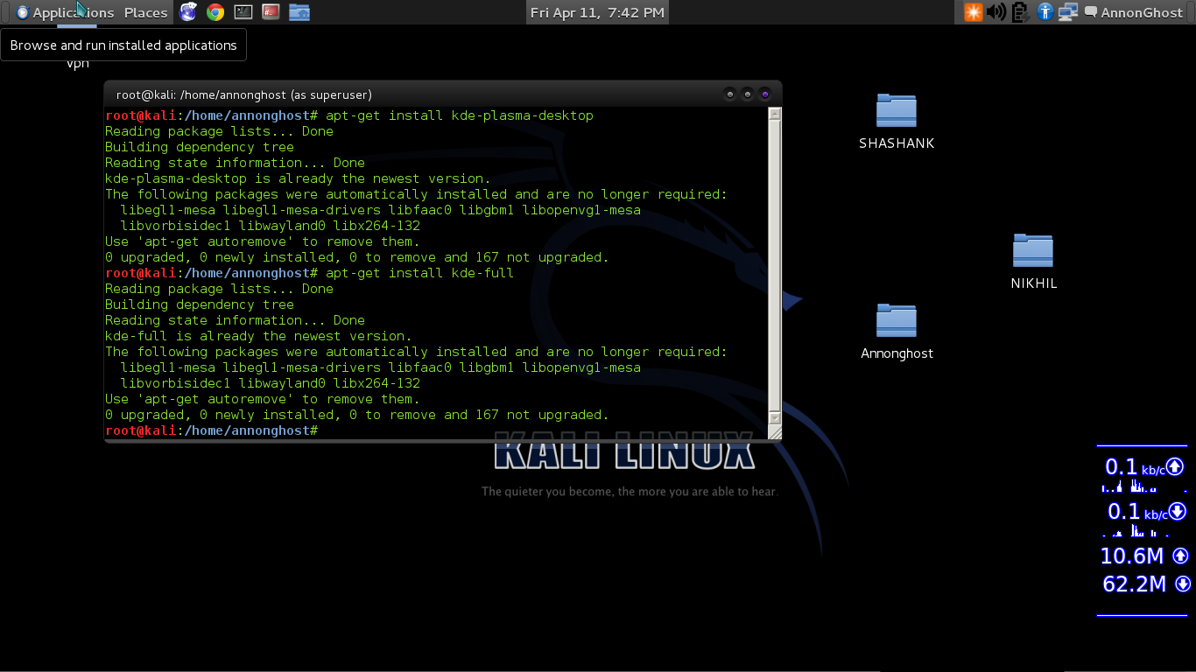Open the volume speaker control
The height and width of the screenshot is (672, 1196).
point(996,12)
